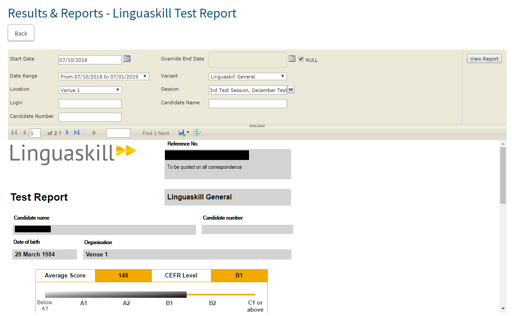This screenshot has width=512, height=316.
Task: Click the Average Score value 148
Action: (123, 275)
